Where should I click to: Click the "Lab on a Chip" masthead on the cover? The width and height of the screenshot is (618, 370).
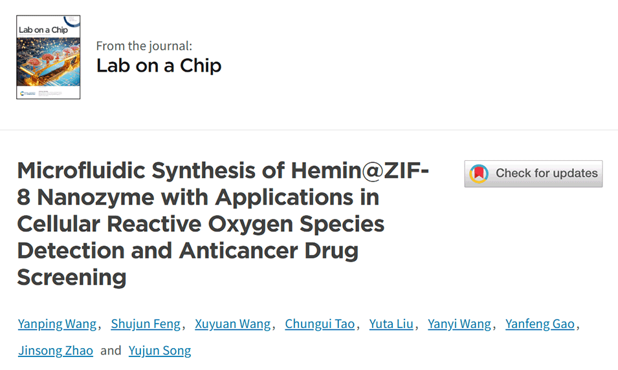click(43, 30)
